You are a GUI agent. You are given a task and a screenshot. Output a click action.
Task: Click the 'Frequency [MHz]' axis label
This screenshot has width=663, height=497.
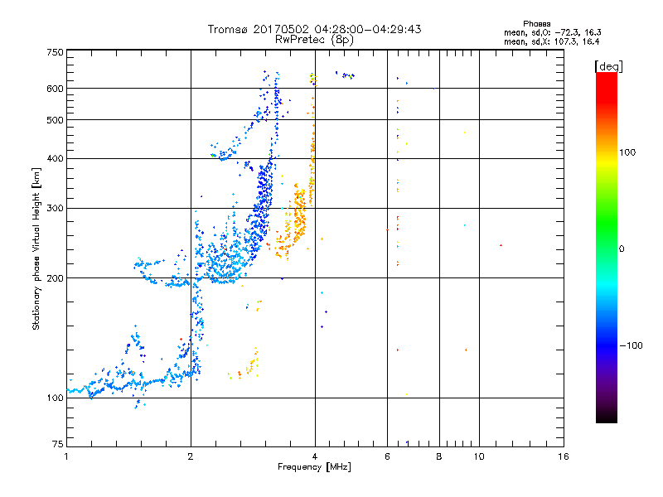pyautogui.click(x=314, y=467)
